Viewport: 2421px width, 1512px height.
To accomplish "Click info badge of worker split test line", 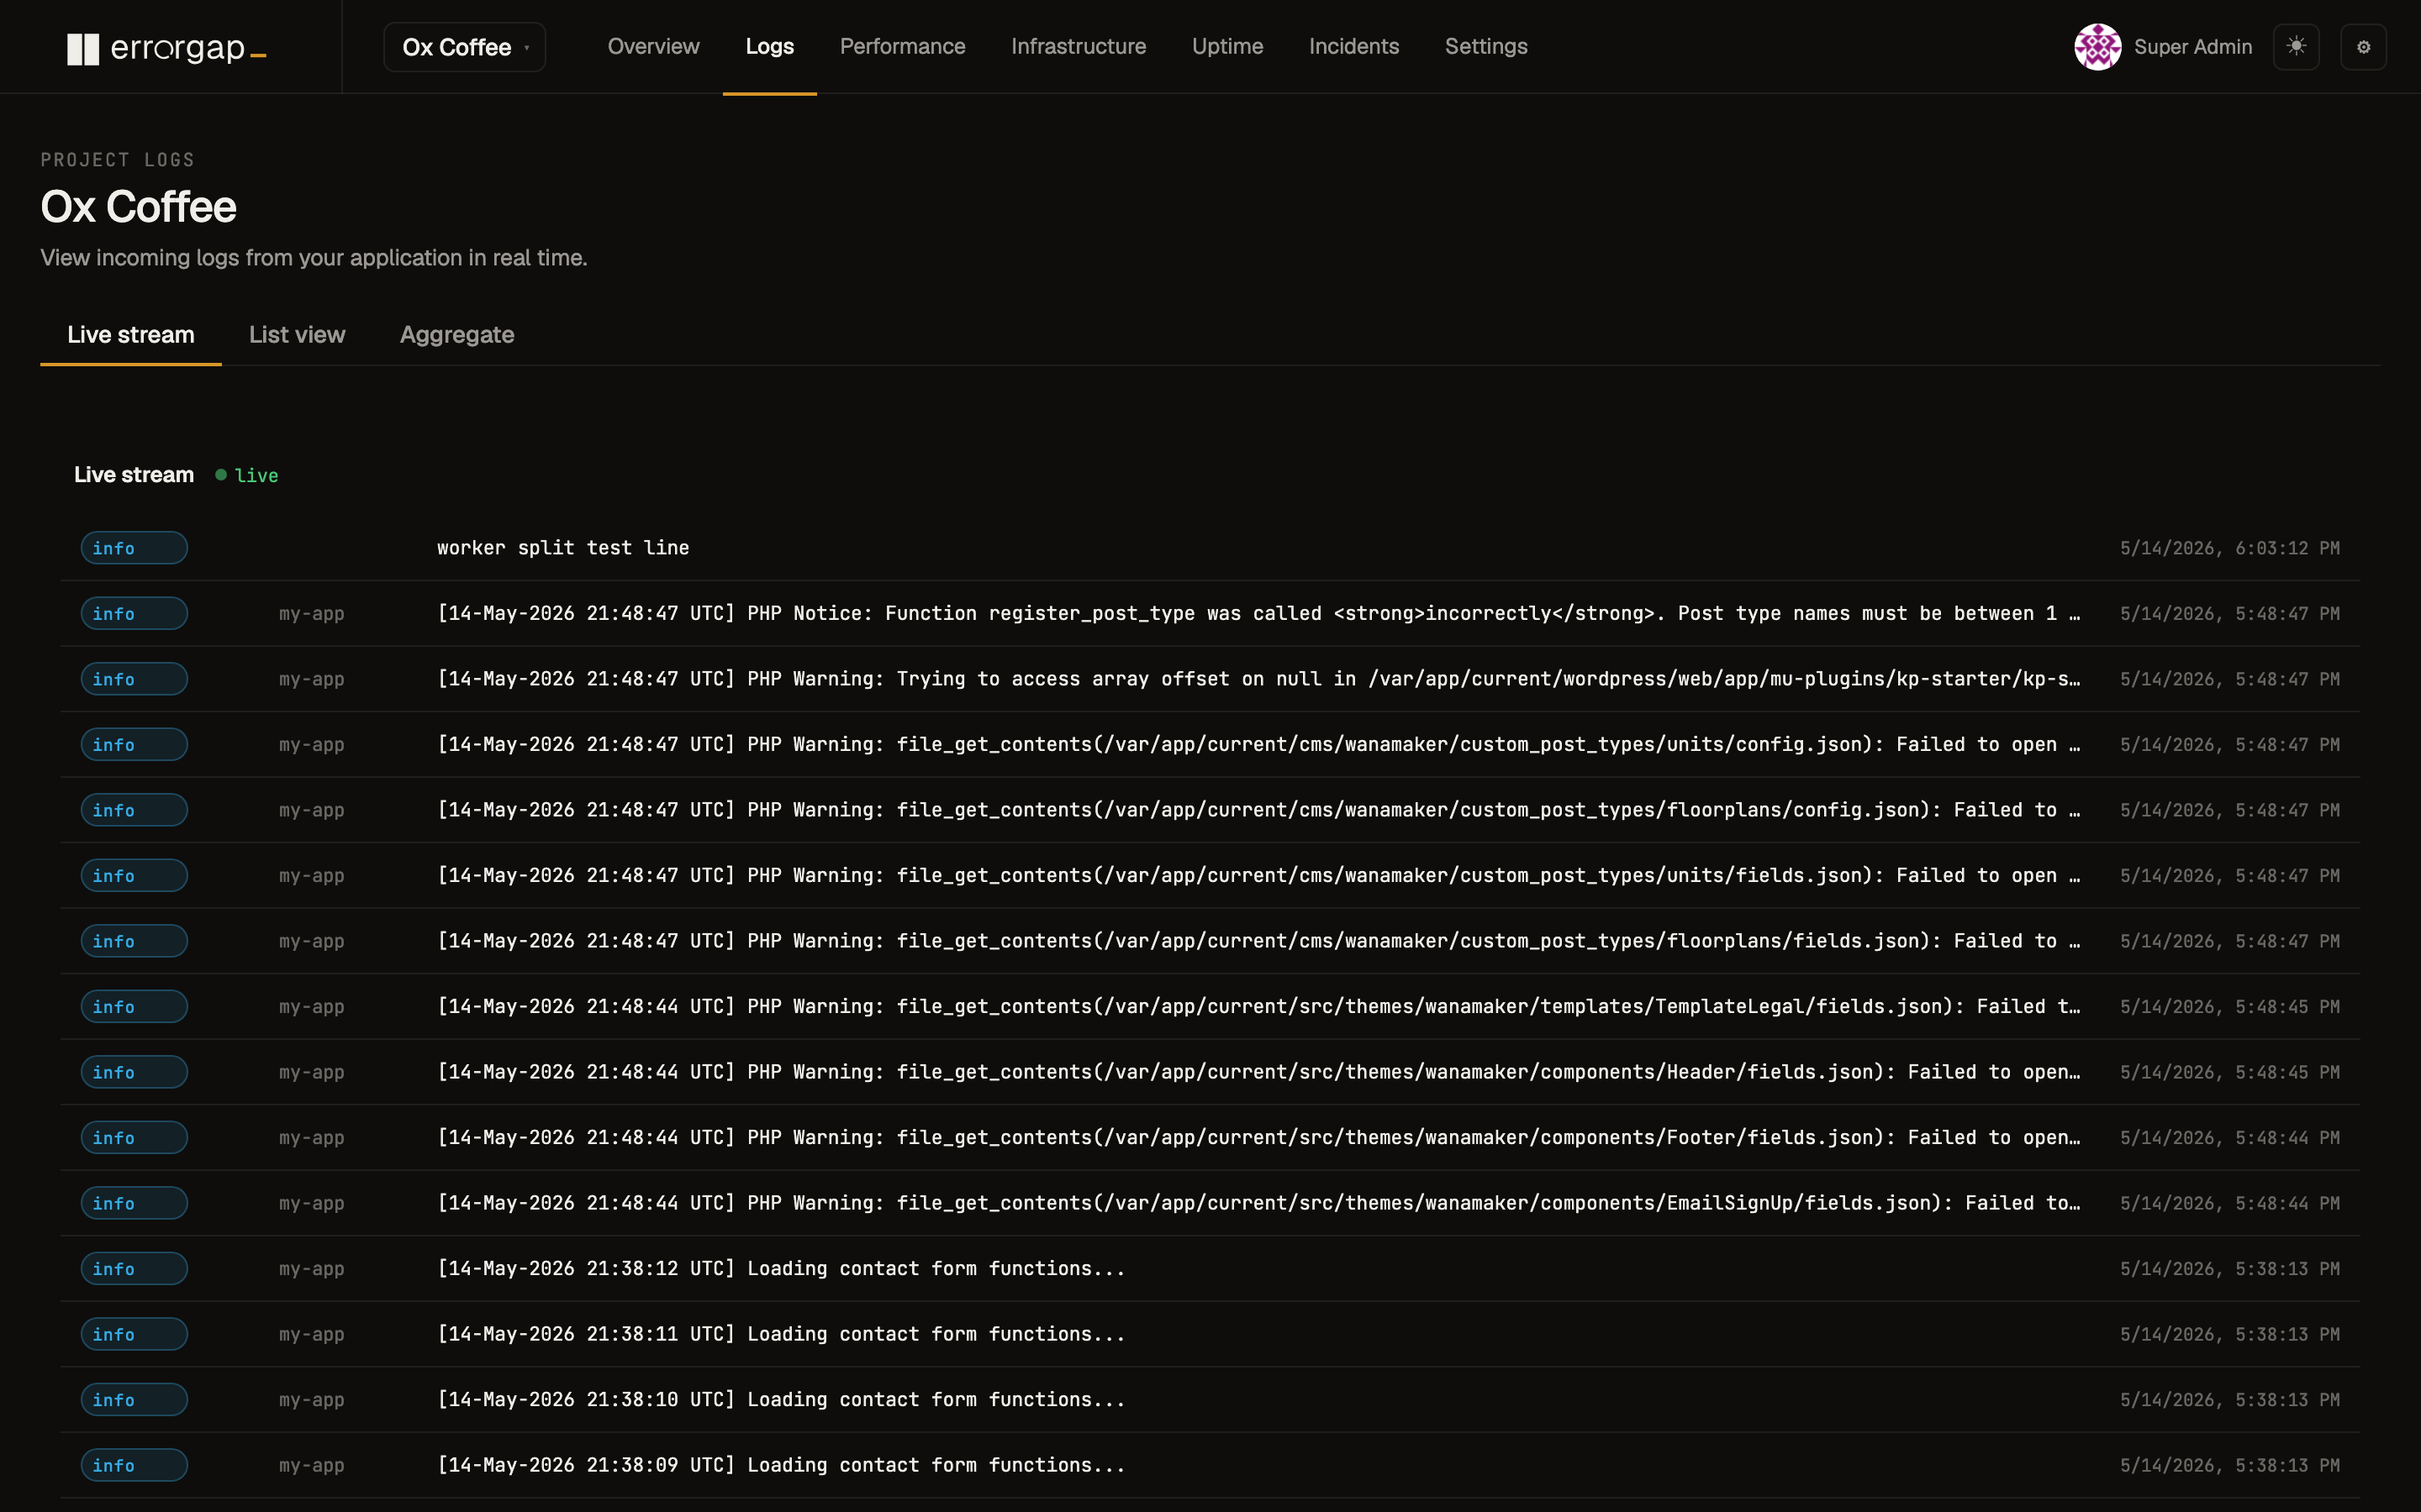I will (x=134, y=548).
